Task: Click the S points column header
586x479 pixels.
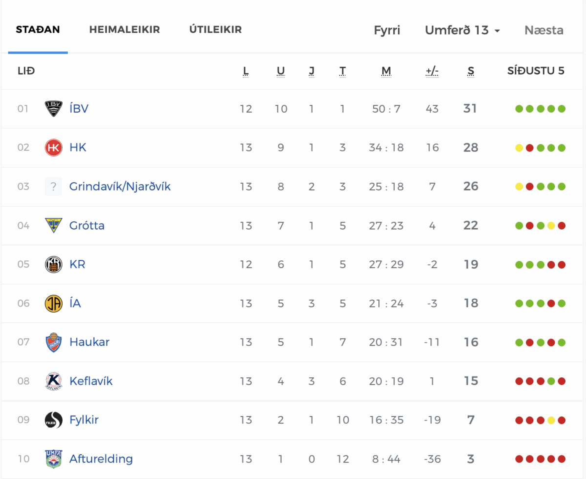Action: click(471, 71)
